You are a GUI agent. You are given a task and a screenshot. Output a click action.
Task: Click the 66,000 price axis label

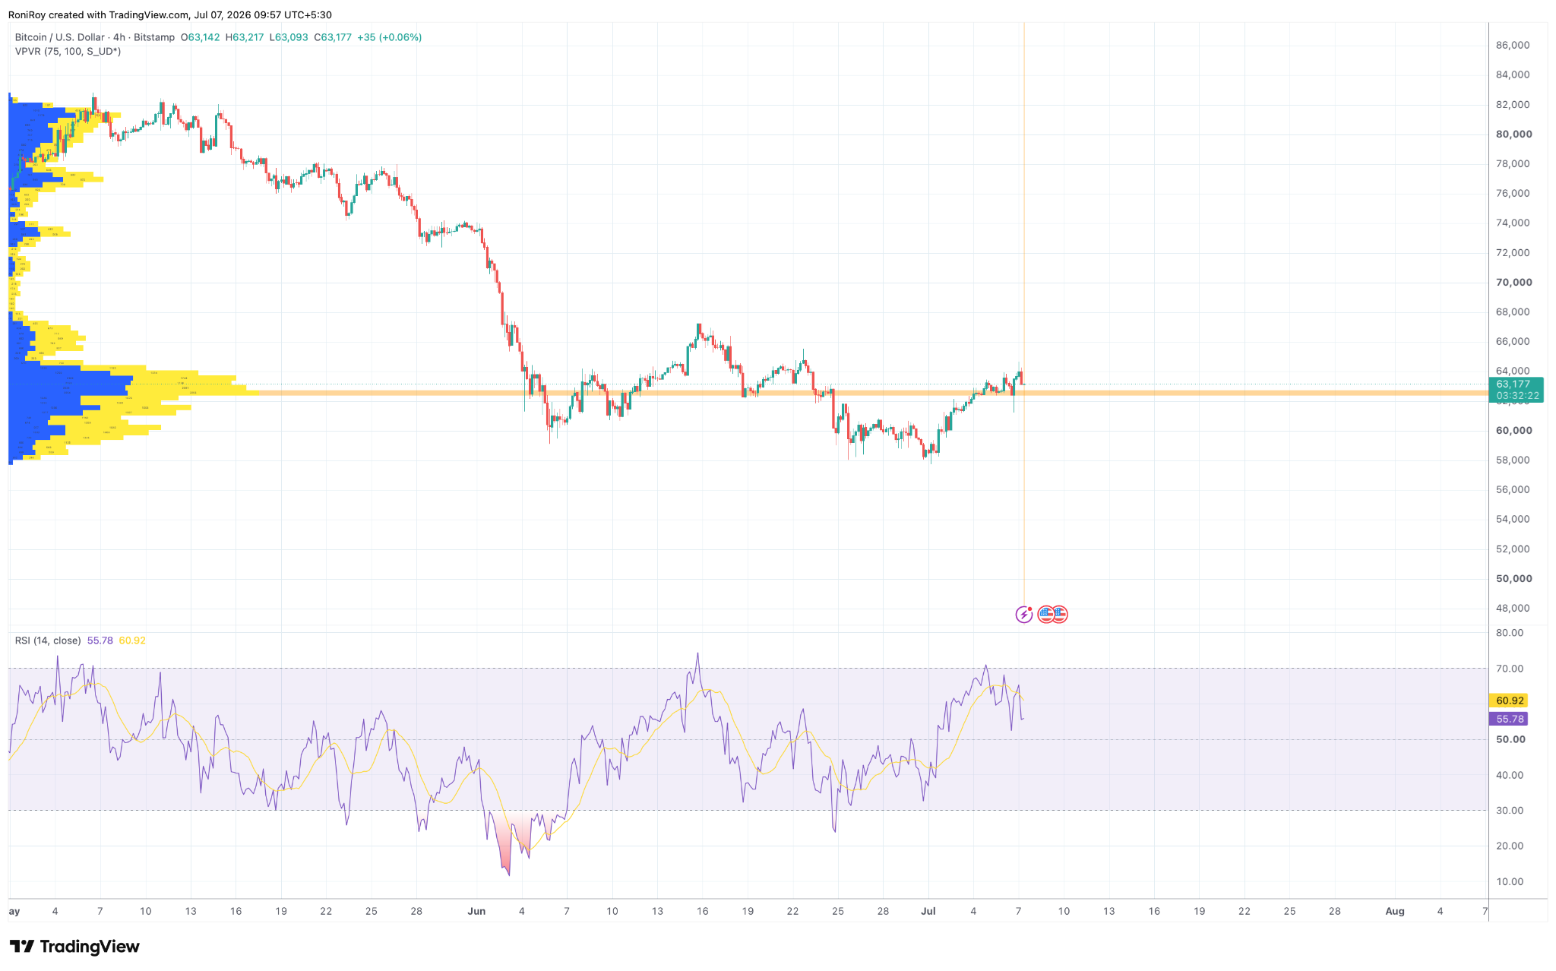pyautogui.click(x=1513, y=342)
